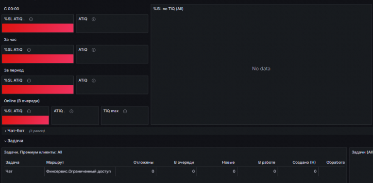Click the Создано (Н) column header
Viewport: 373px width, 183px height.
pyautogui.click(x=304, y=162)
